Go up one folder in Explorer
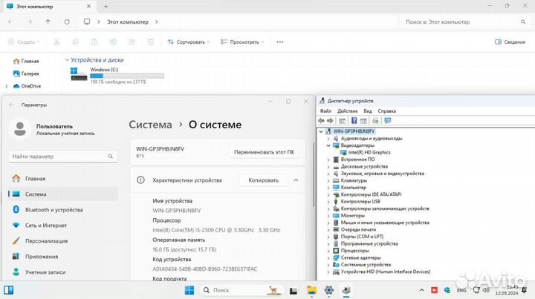The width and height of the screenshot is (535, 299). point(48,22)
